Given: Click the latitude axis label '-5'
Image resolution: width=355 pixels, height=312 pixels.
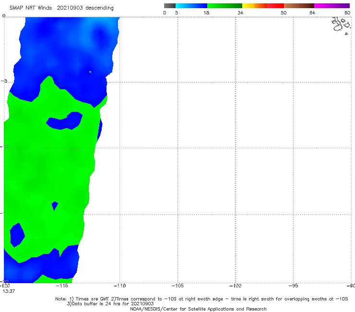Looking at the screenshot, I should coord(4,81).
